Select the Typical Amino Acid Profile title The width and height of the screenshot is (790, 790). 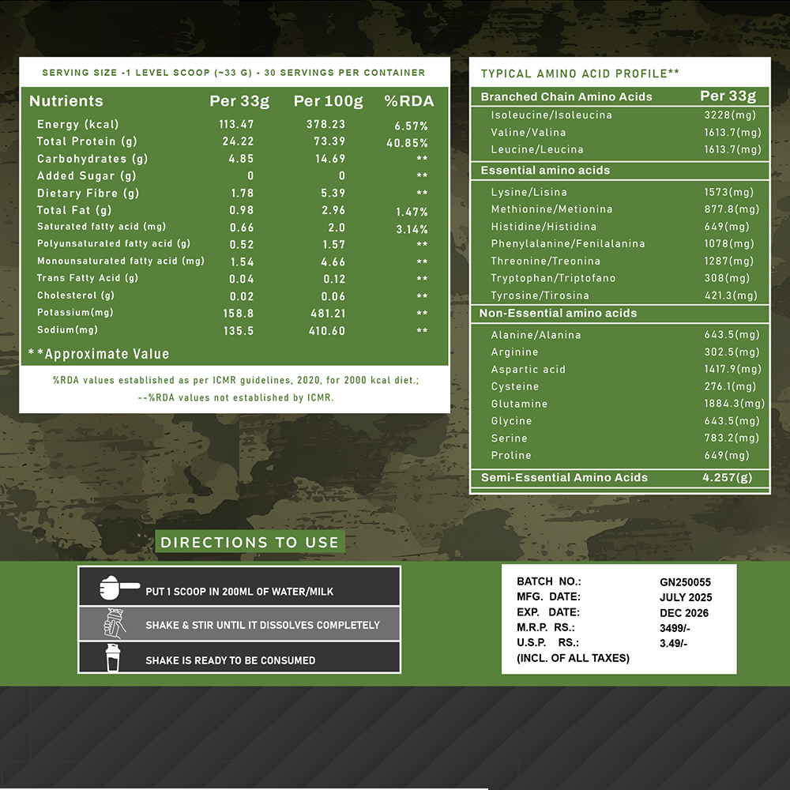(x=580, y=73)
